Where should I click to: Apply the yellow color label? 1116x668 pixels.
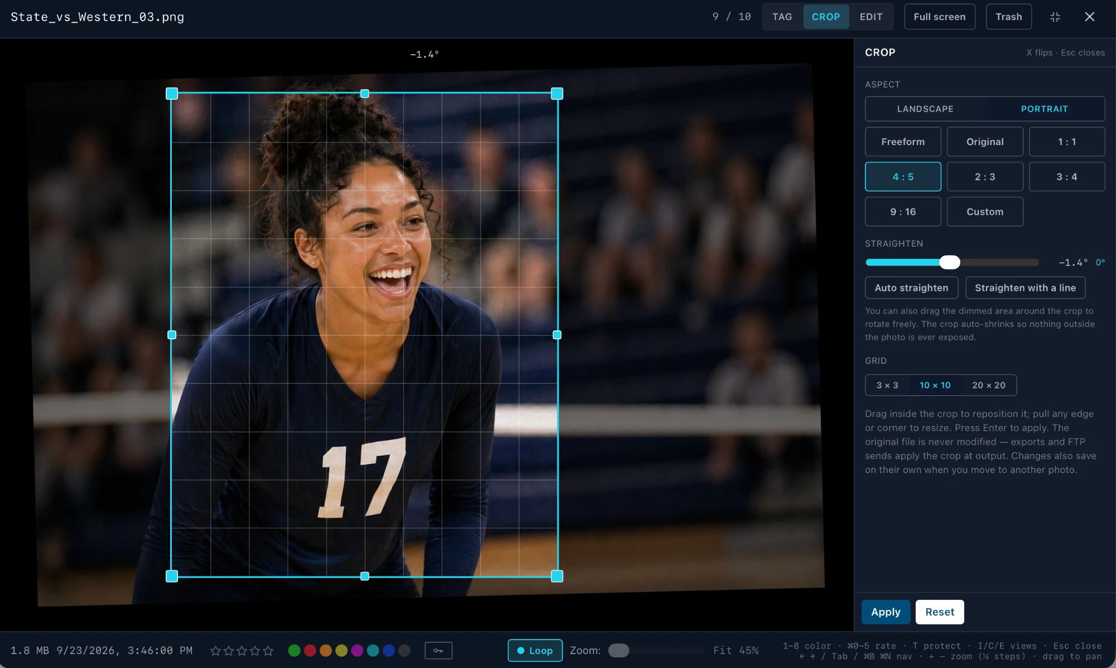coord(341,651)
